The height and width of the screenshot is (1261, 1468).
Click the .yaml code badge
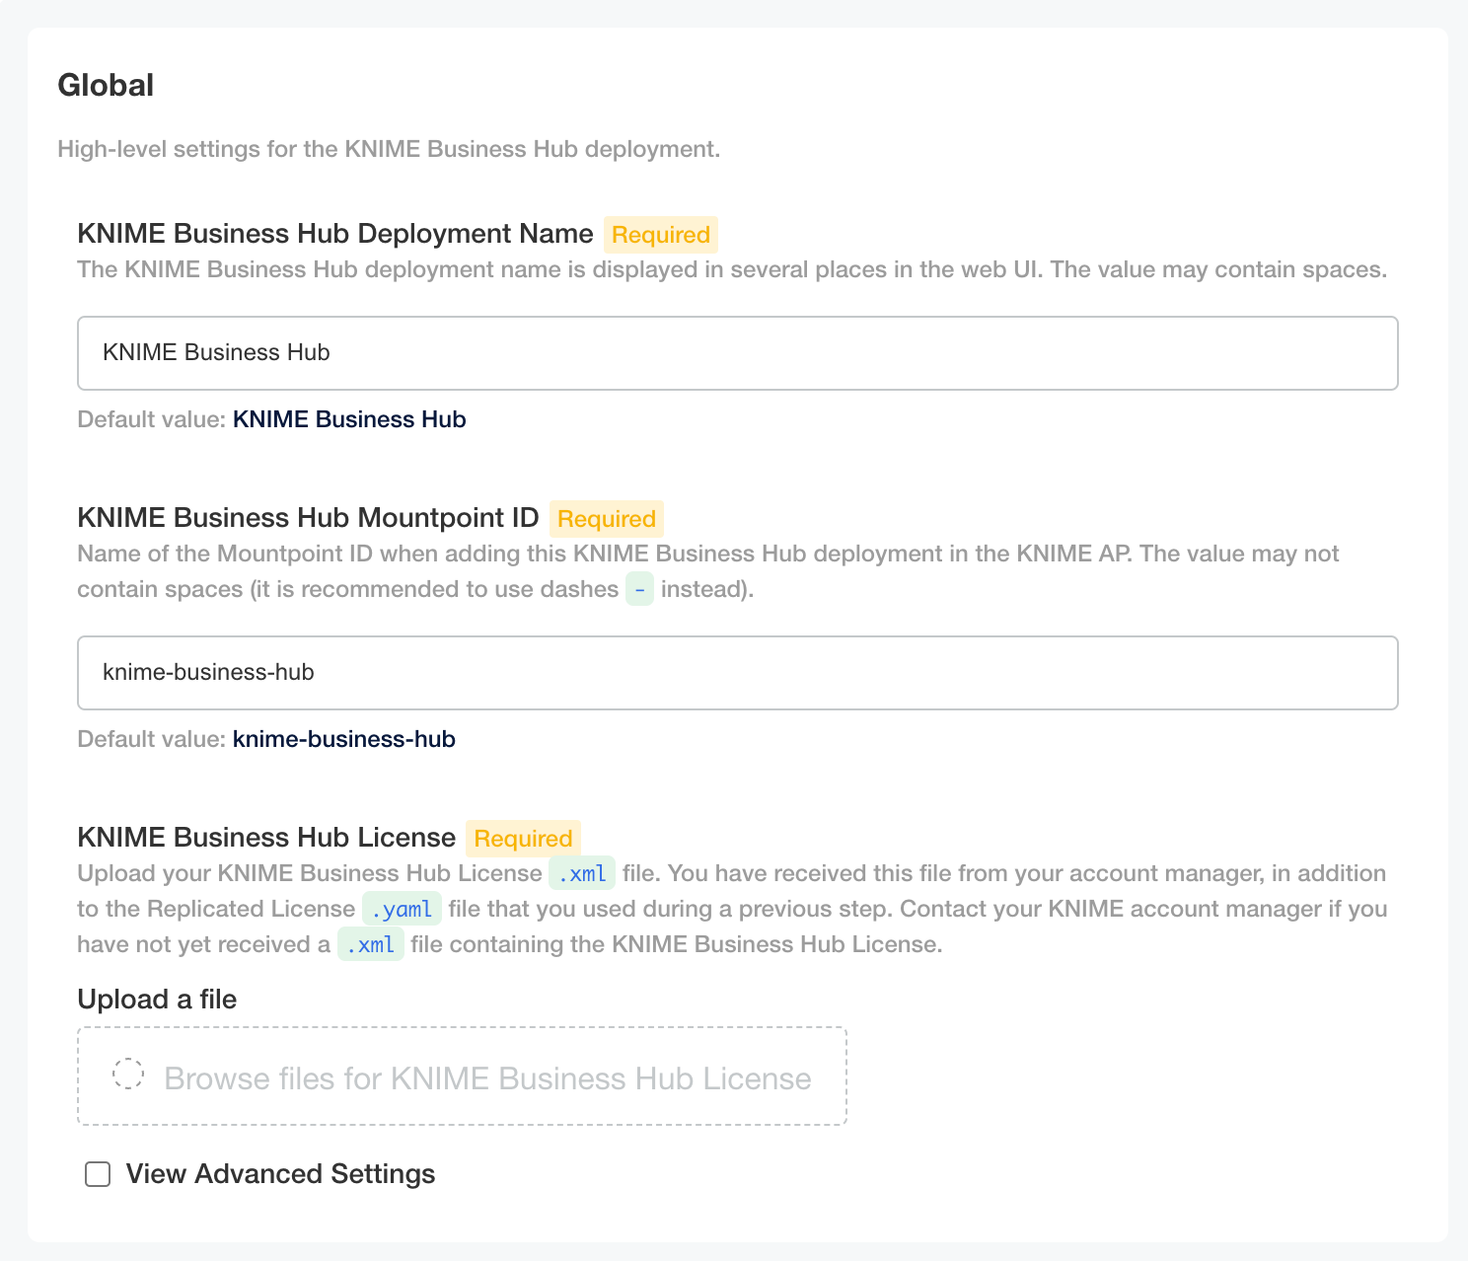pyautogui.click(x=402, y=909)
